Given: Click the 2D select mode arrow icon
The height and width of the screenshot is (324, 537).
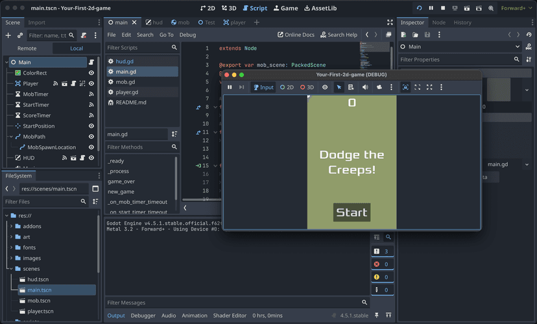Looking at the screenshot, I should click(339, 87).
